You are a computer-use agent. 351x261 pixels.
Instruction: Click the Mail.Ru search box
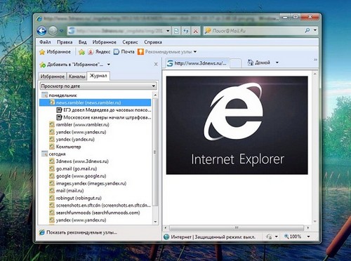(x=254, y=31)
